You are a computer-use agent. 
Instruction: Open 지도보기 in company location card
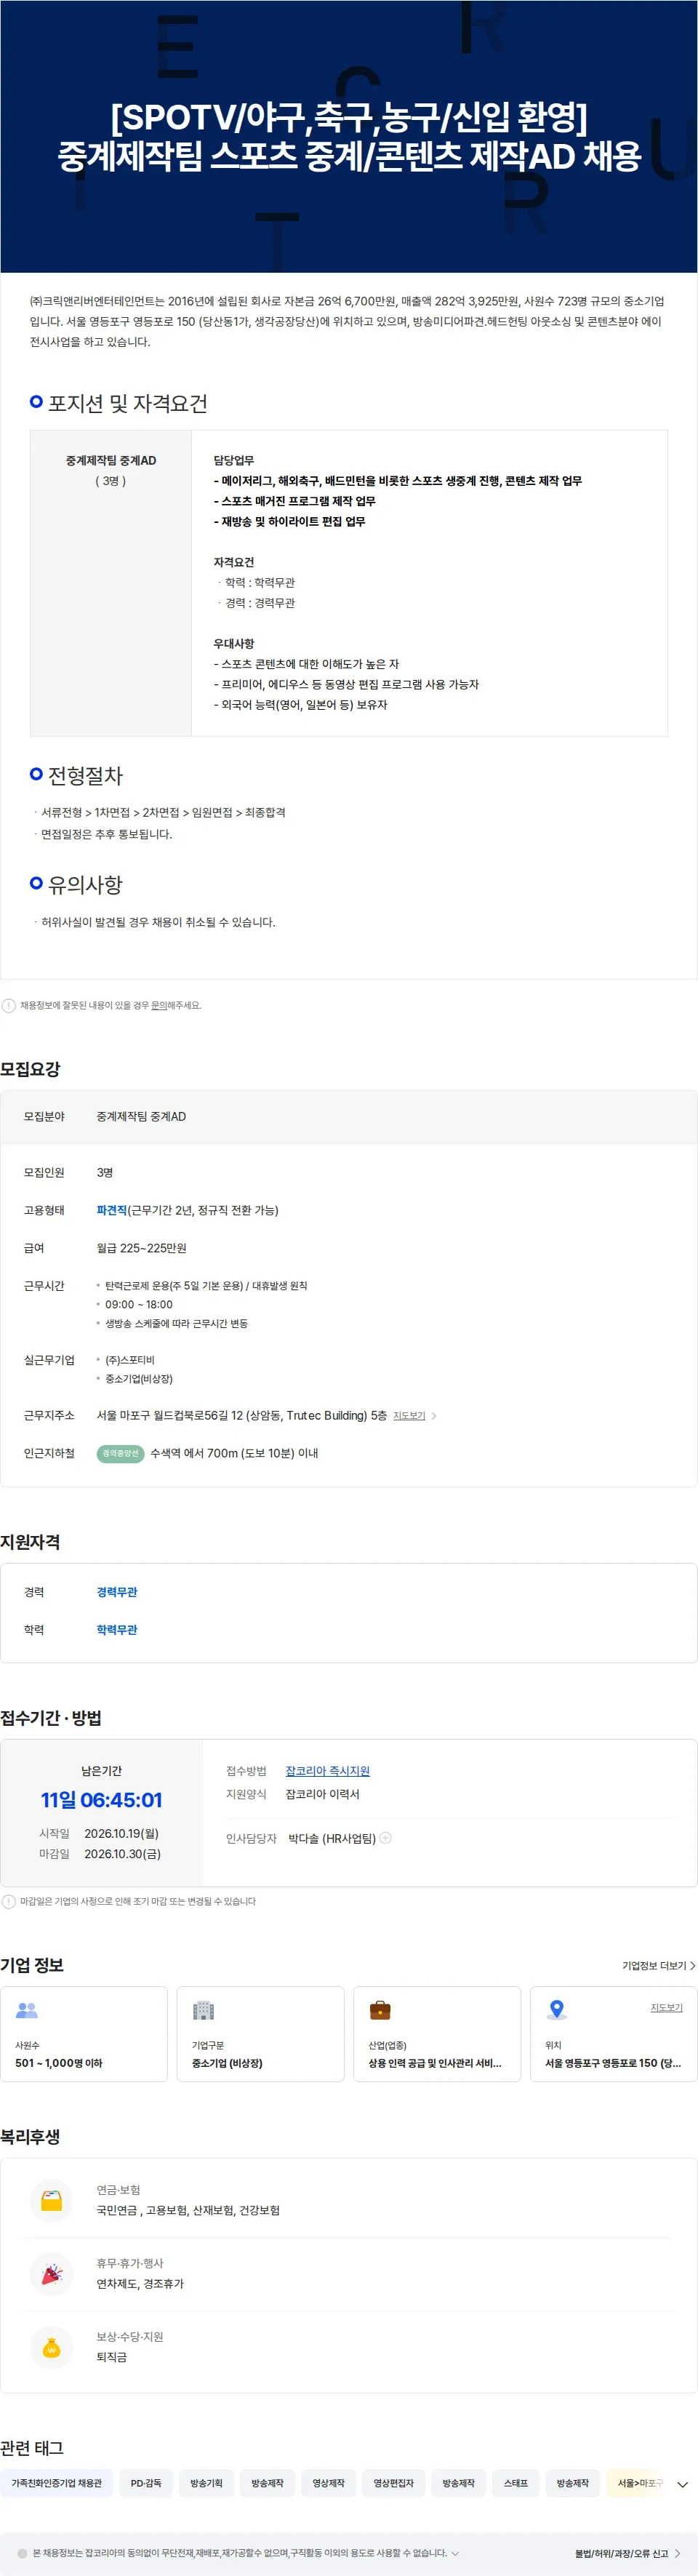pos(666,2008)
